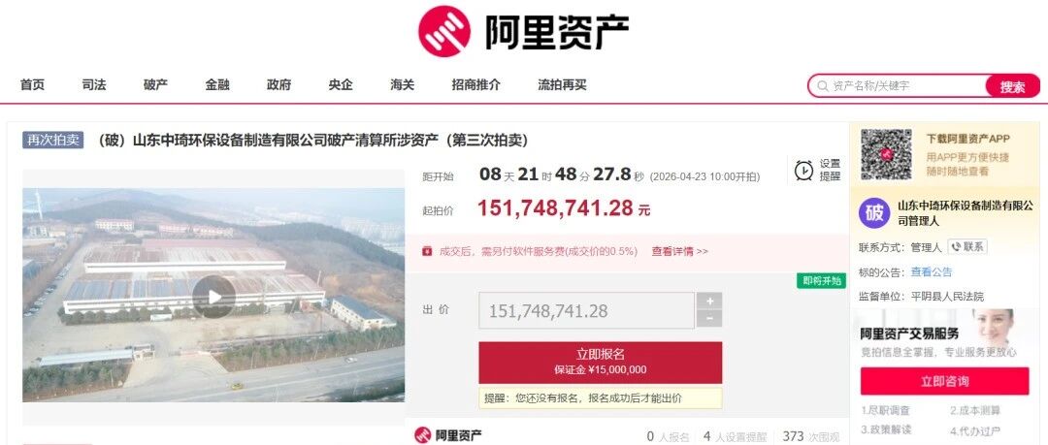Click the small Ali Assets logo below bid panel
This screenshot has width=1048, height=445.
click(447, 436)
